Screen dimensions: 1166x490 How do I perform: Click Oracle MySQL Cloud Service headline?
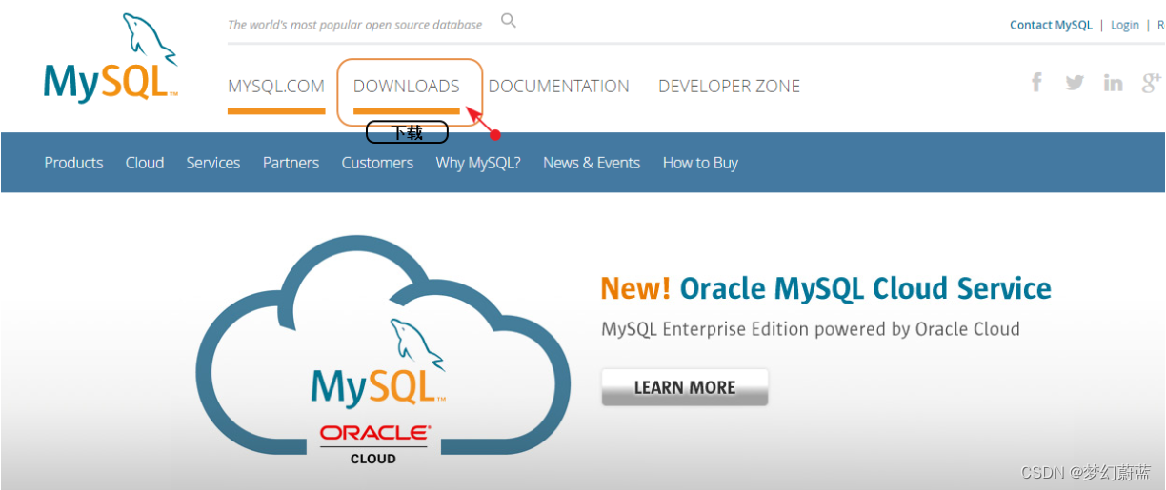pos(826,288)
